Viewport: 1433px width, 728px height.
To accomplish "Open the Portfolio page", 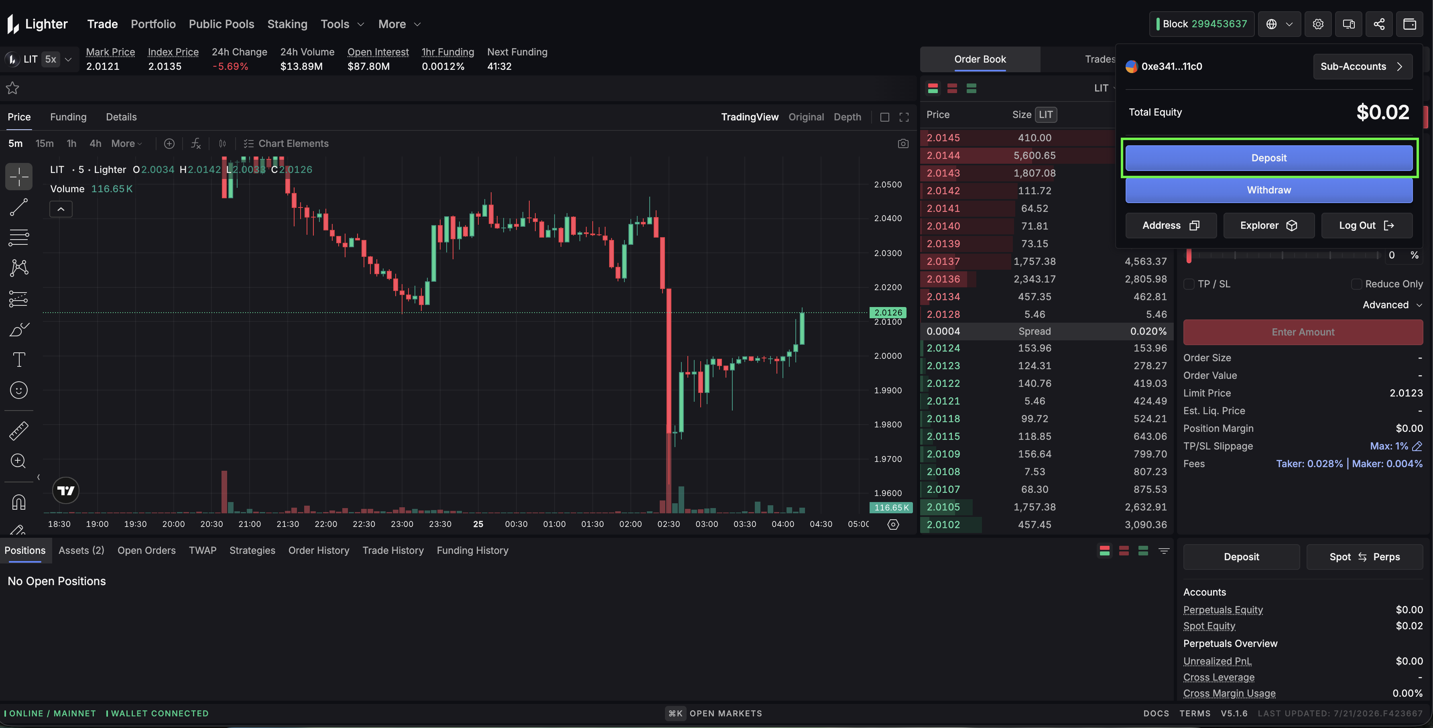I will pos(153,24).
